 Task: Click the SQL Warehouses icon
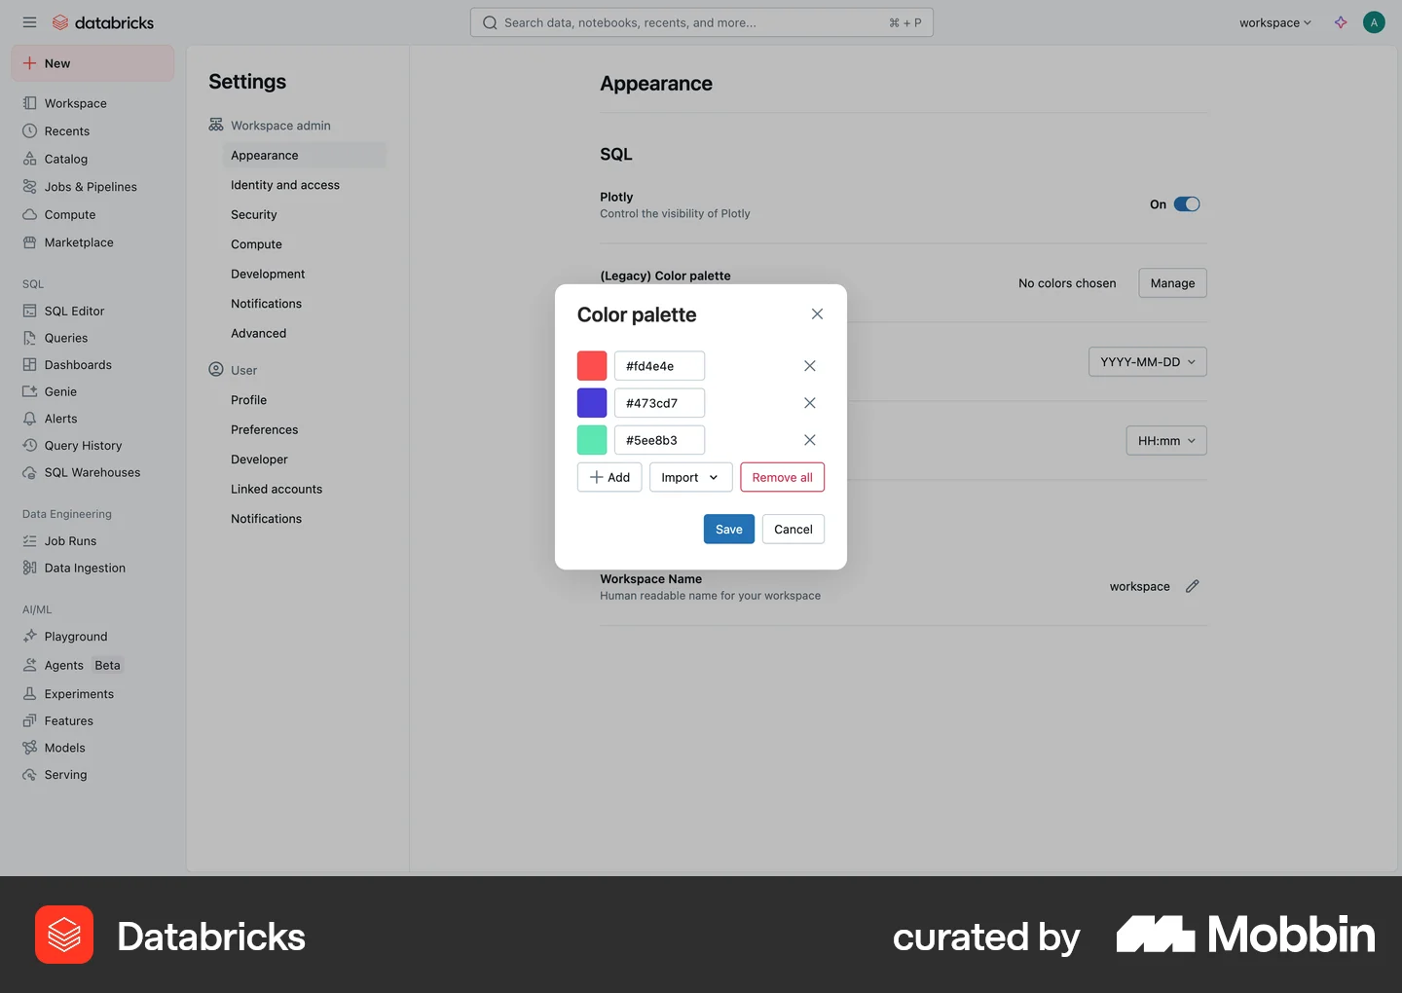(29, 472)
